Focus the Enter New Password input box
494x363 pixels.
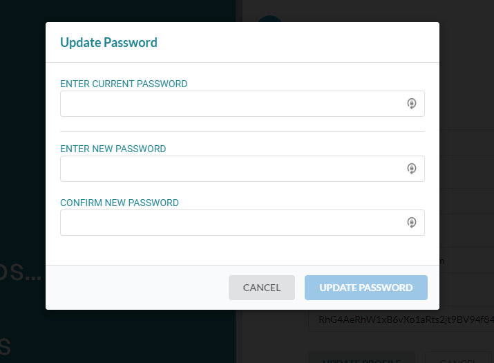pyautogui.click(x=243, y=169)
